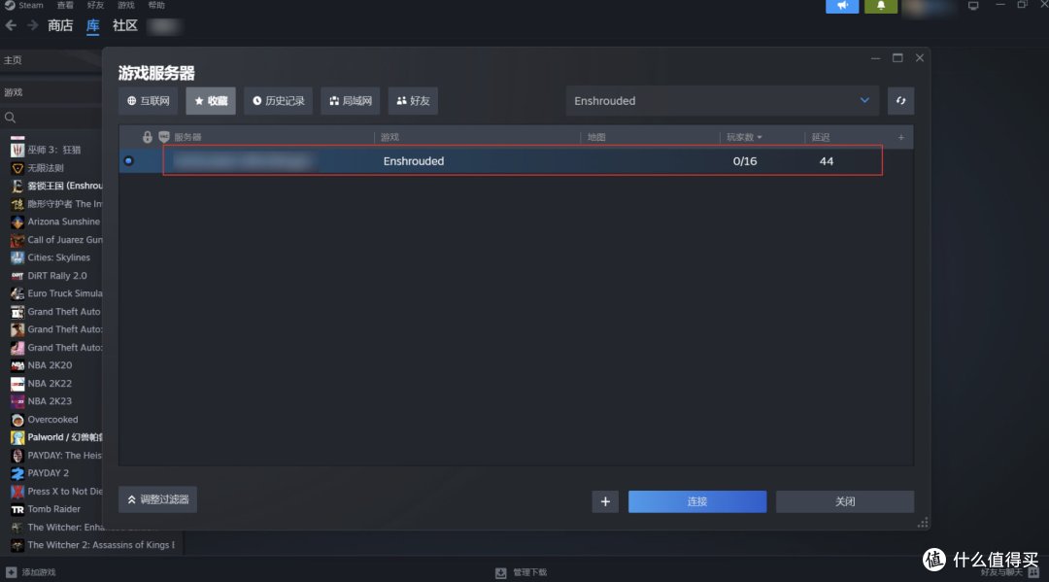Click the PAYDAY 2 game icon
Screen dimensions: 1049x582
(17, 473)
